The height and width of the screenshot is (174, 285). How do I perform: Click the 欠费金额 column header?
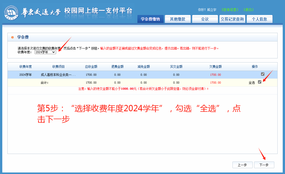click(x=215, y=67)
